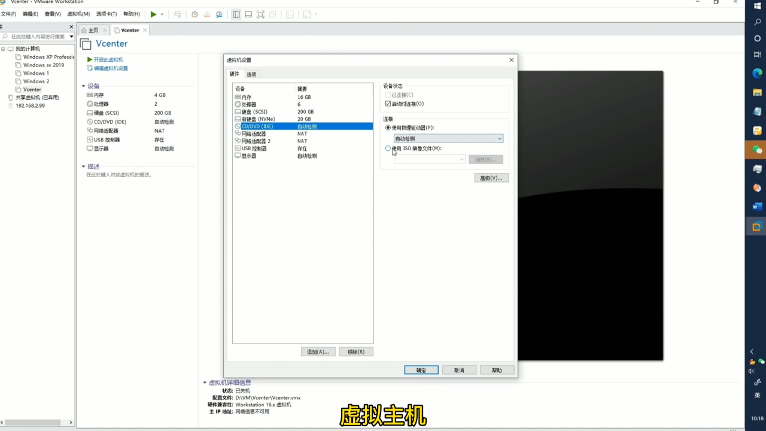Image resolution: width=766 pixels, height=431 pixels.
Task: Click the revert to snapshot icon
Action: [x=206, y=14]
